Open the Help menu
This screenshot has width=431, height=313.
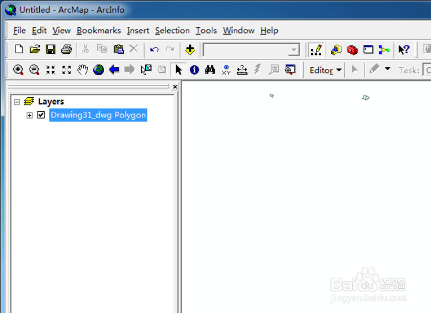click(x=270, y=31)
